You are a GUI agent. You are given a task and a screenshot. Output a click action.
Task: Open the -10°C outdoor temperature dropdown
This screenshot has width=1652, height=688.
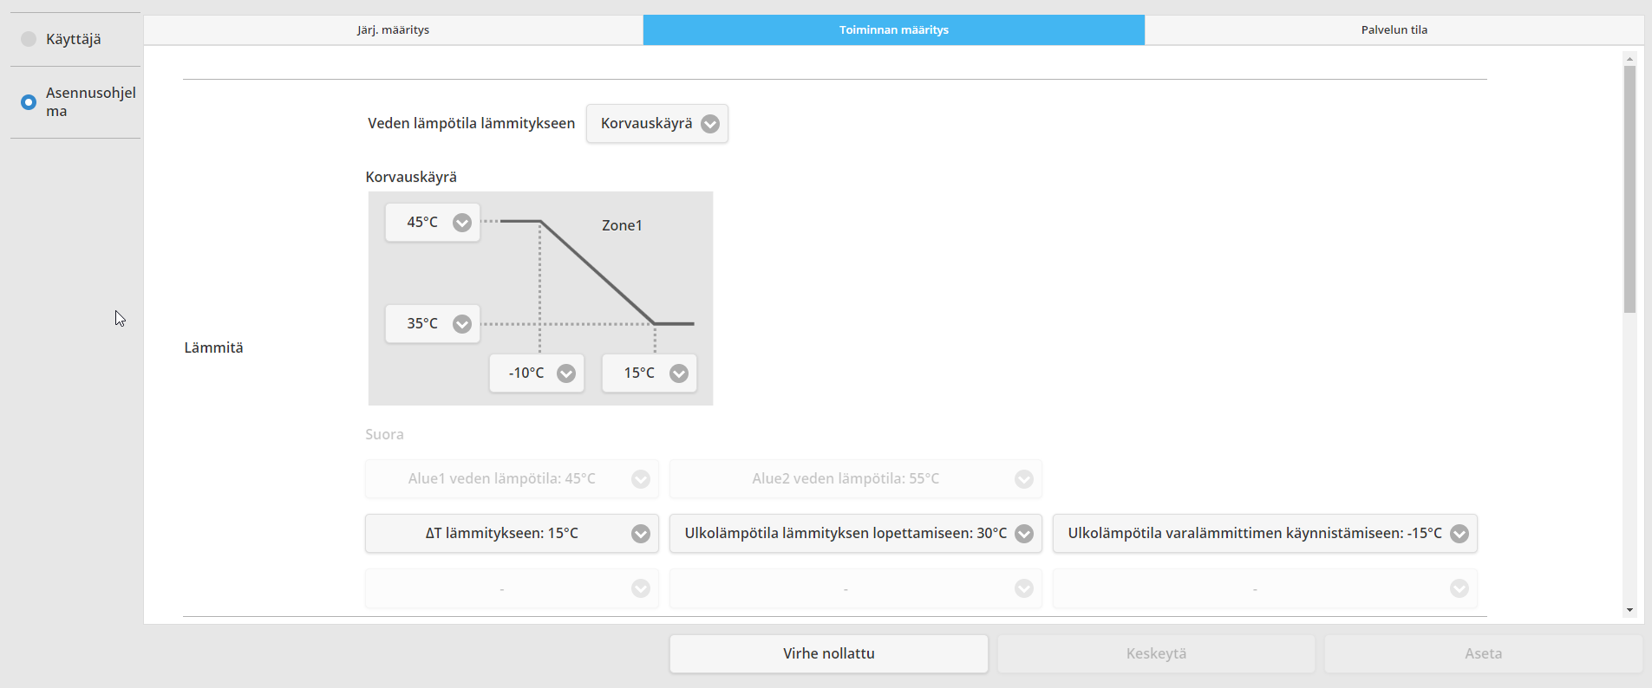(537, 373)
